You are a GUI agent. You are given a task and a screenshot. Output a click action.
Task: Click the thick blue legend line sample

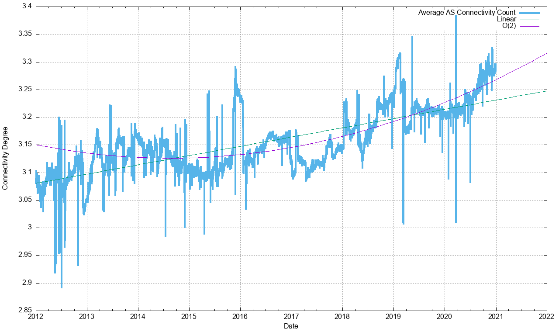pos(530,12)
